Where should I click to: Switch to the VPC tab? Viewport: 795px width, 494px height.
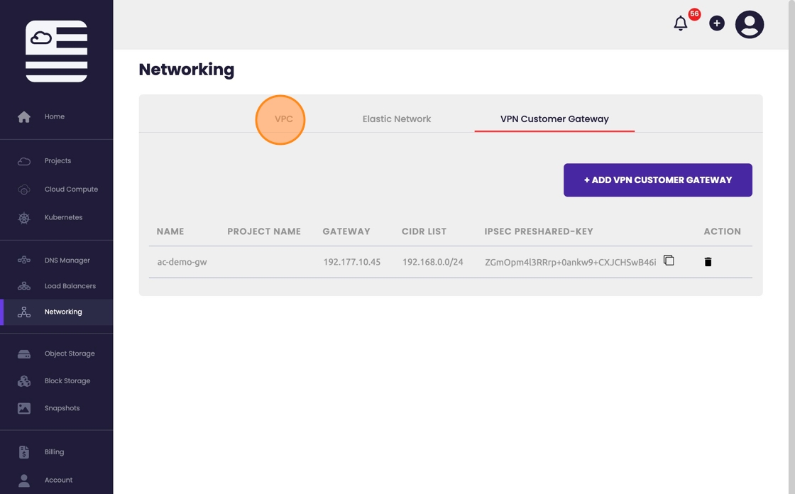(x=283, y=119)
